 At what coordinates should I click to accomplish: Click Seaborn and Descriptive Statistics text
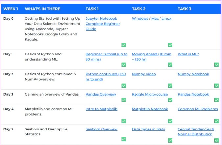pyautogui.click(x=46, y=131)
